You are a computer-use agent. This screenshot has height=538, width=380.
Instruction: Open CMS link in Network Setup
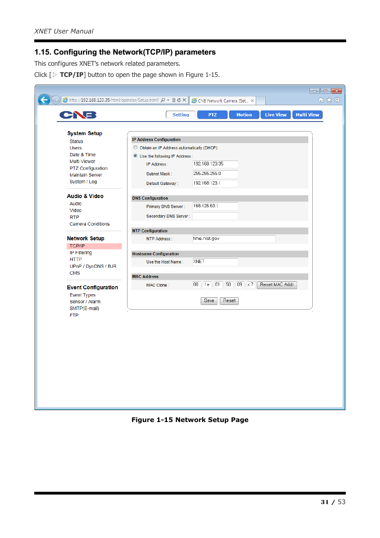[75, 273]
